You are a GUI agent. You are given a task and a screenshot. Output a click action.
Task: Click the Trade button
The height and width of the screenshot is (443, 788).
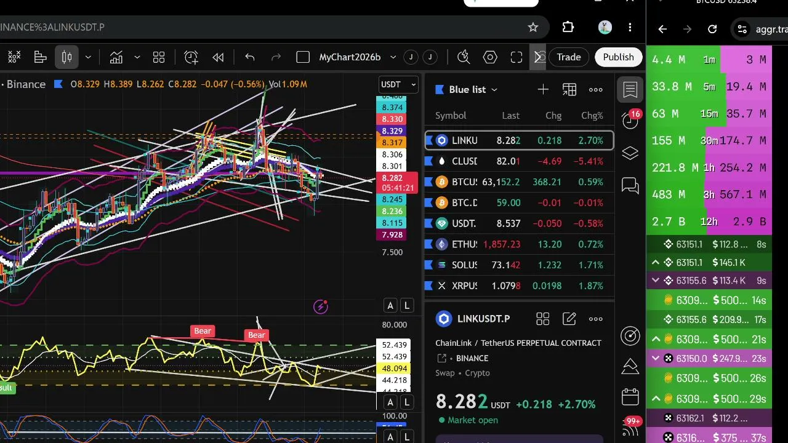coord(569,57)
